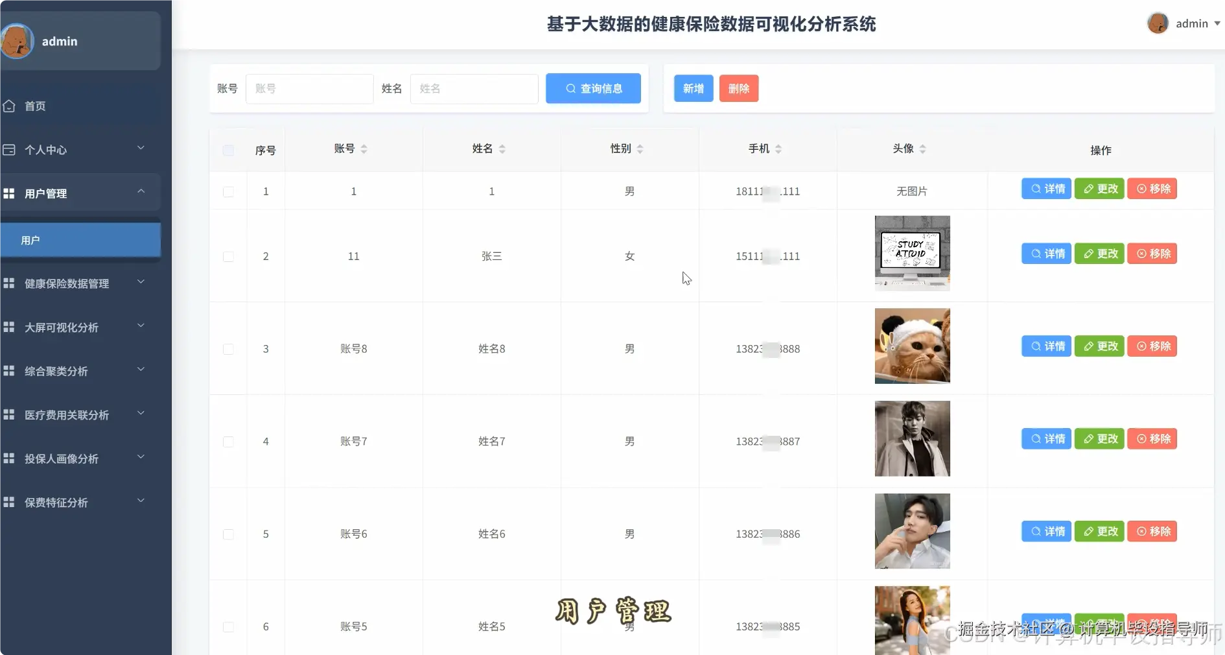The image size is (1225, 655).
Task: Click the 综合聚类分析 sidebar icon
Action: 9,371
